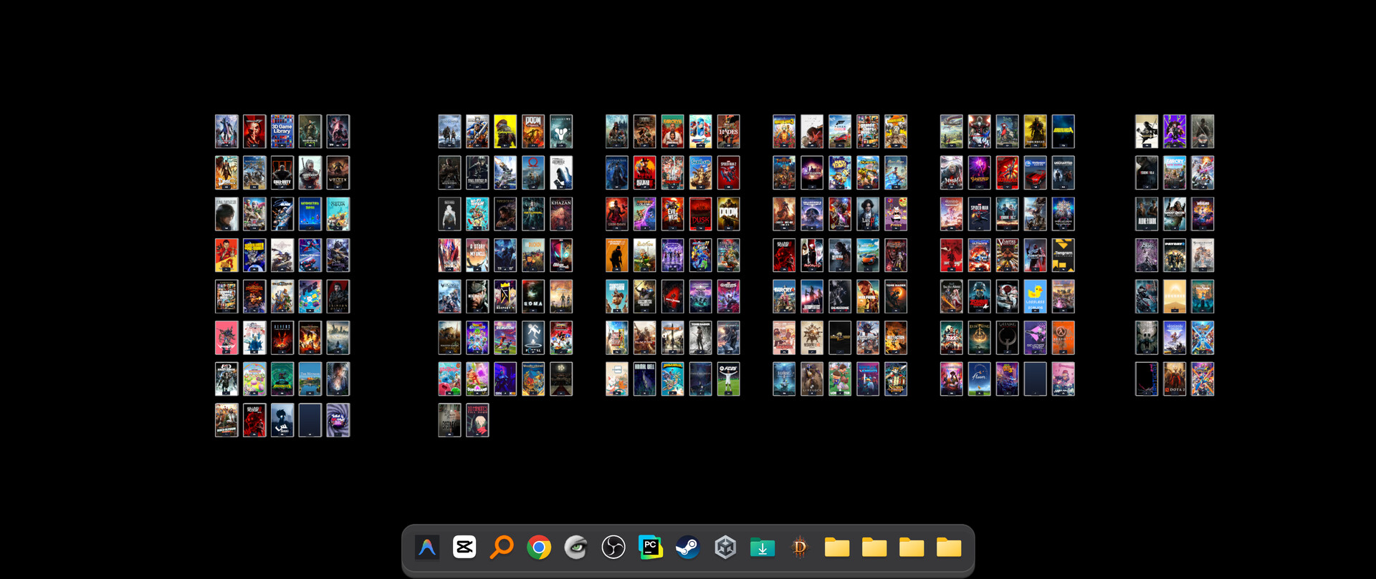Open the Tangram game cover

click(1064, 256)
